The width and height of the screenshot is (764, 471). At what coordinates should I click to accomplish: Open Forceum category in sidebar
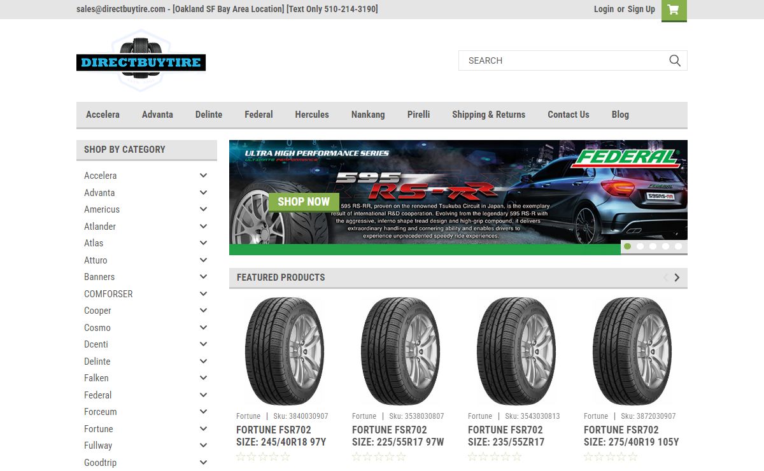pyautogui.click(x=101, y=412)
